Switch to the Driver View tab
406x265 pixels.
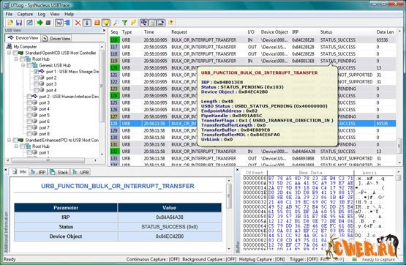point(57,38)
